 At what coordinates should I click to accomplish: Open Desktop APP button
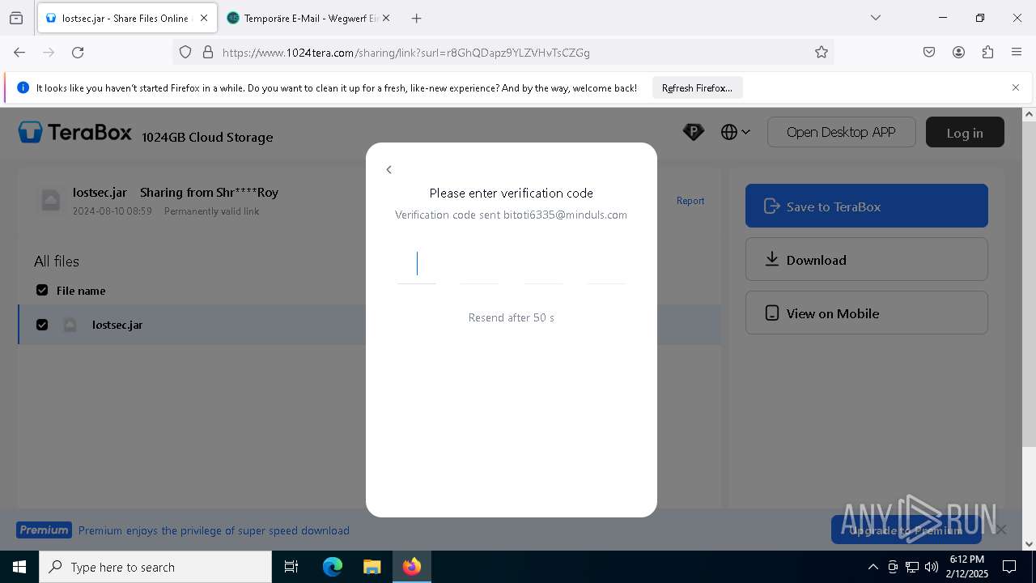click(x=841, y=132)
